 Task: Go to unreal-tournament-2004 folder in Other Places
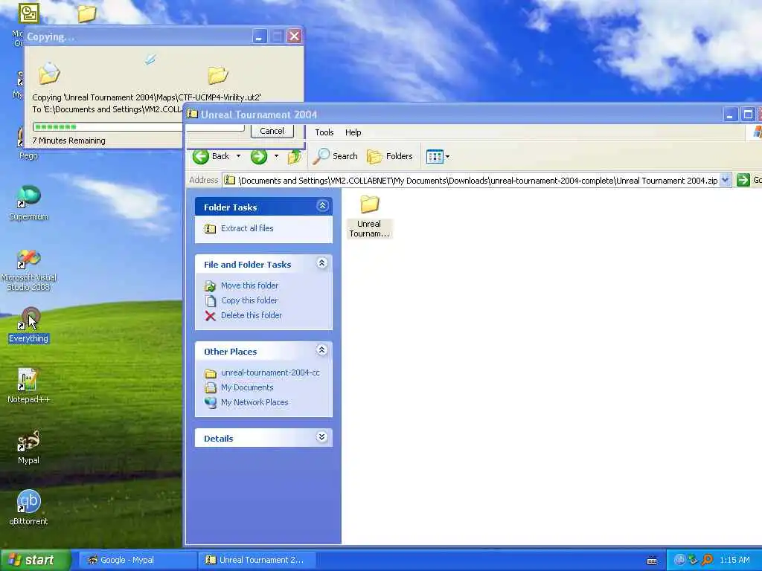(270, 372)
